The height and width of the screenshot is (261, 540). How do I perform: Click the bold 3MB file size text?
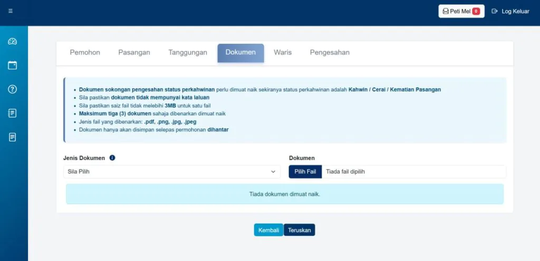pos(170,106)
